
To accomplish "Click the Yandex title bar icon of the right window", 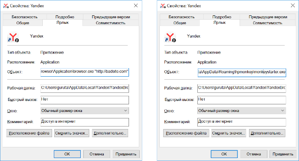I will [x=163, y=6].
